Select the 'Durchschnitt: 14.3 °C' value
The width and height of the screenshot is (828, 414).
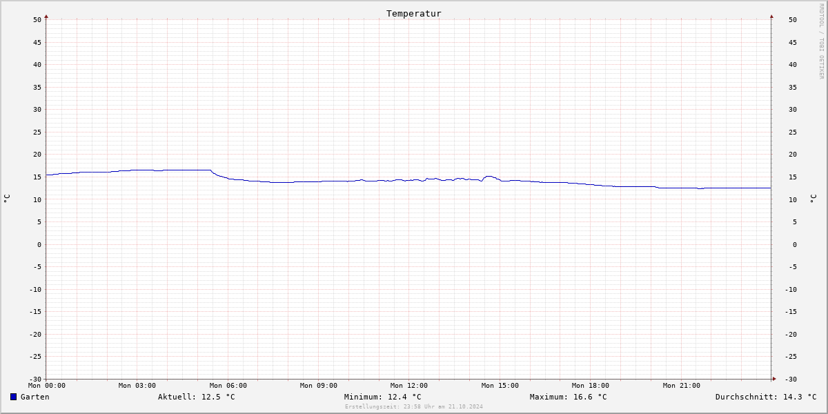(x=766, y=397)
